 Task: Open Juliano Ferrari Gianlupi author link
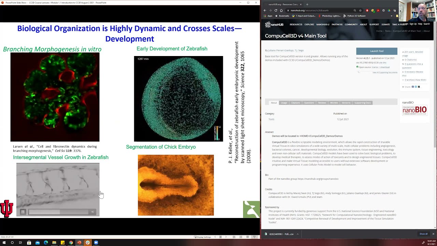(281, 50)
